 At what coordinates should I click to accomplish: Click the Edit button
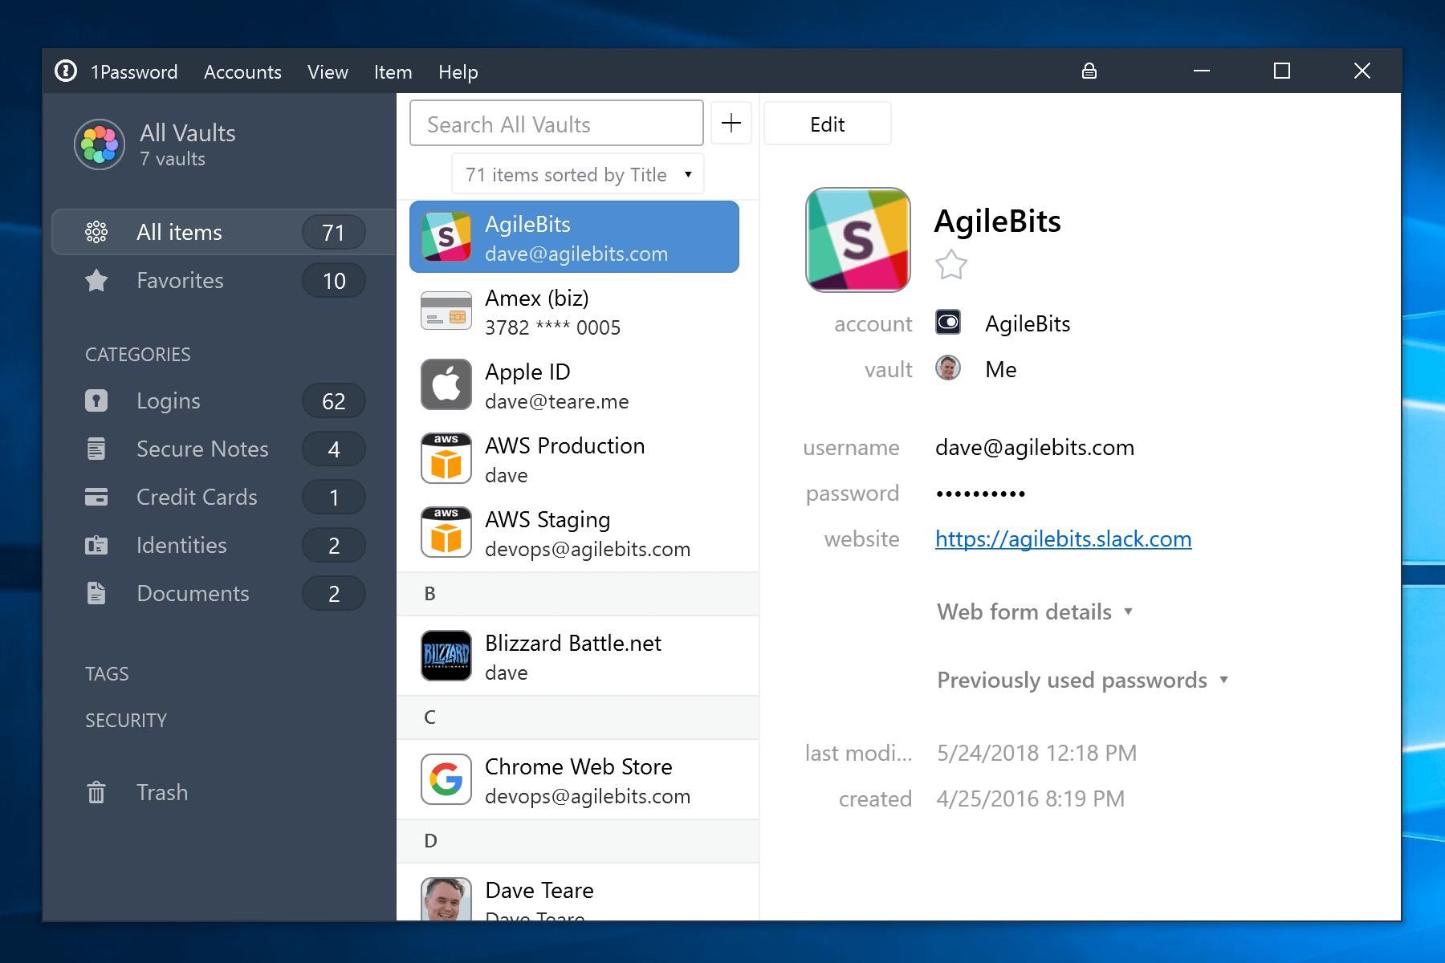coord(827,124)
